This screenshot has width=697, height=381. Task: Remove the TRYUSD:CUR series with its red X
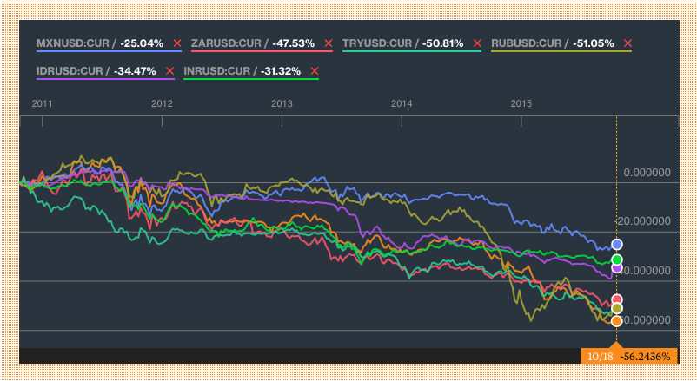click(x=476, y=43)
